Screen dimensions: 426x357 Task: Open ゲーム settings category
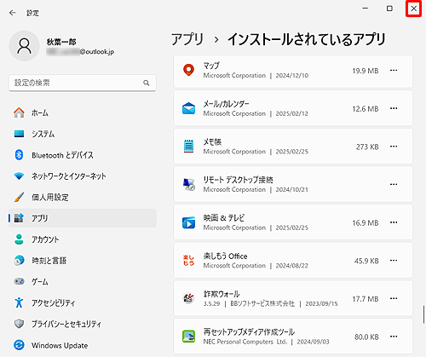pos(83,281)
